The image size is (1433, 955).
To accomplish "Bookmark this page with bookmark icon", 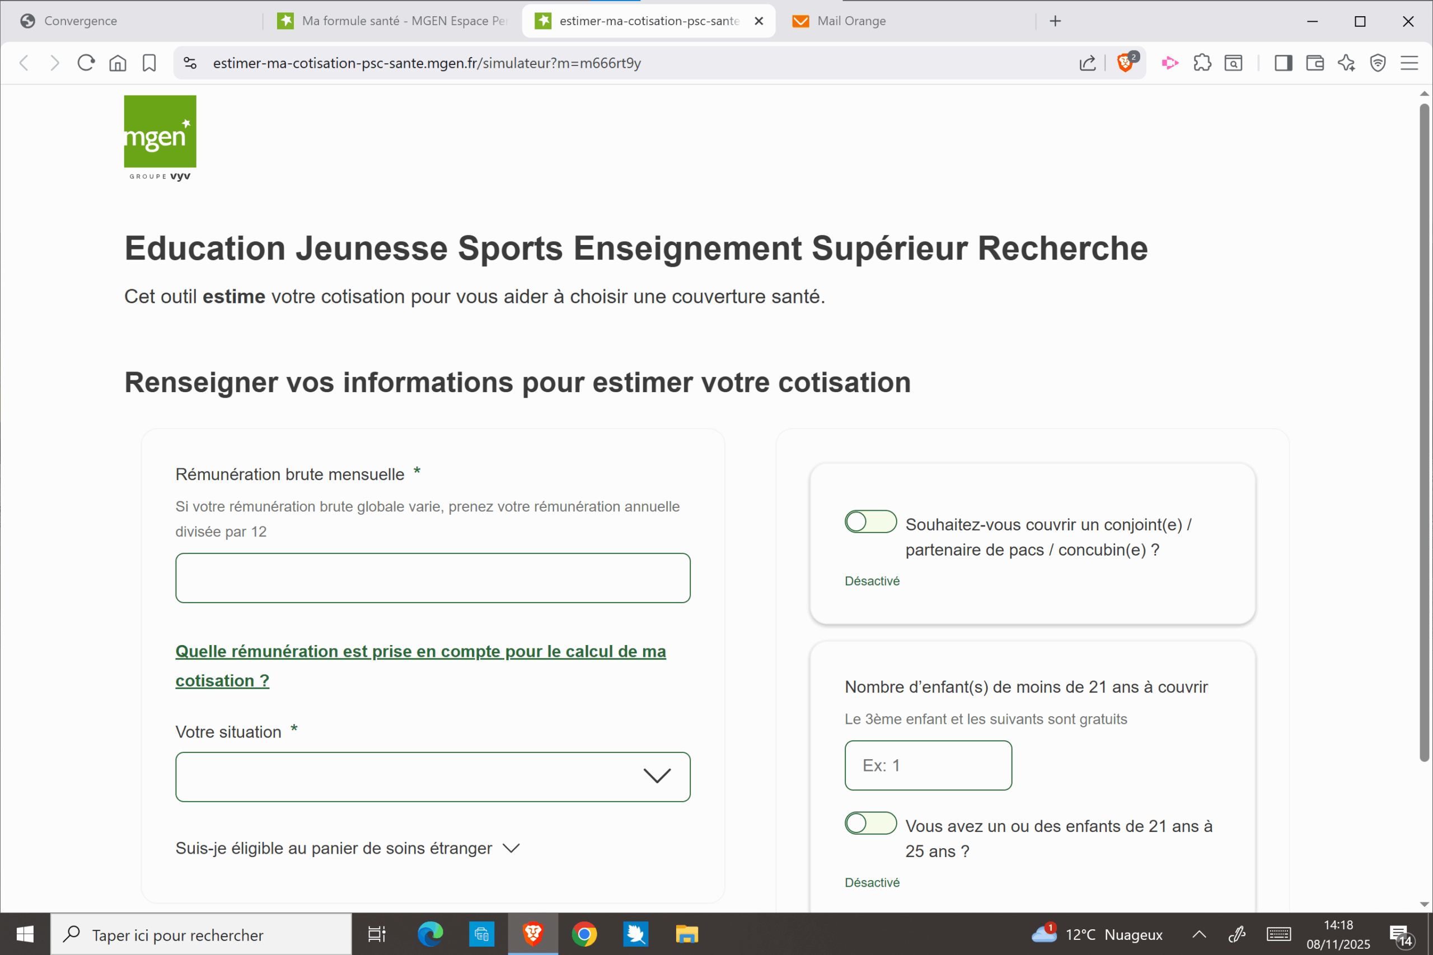I will (x=149, y=63).
